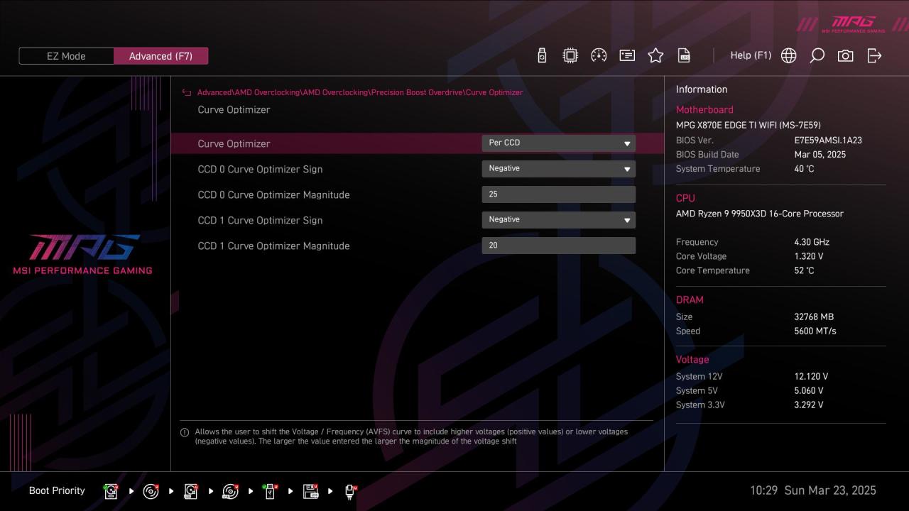The height and width of the screenshot is (511, 909).
Task: Click the CPU frequency value 4.30 GHz
Action: click(812, 242)
